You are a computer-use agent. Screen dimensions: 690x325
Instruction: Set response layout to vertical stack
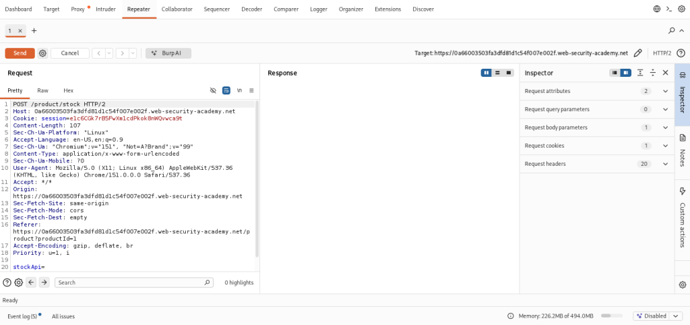(x=497, y=73)
